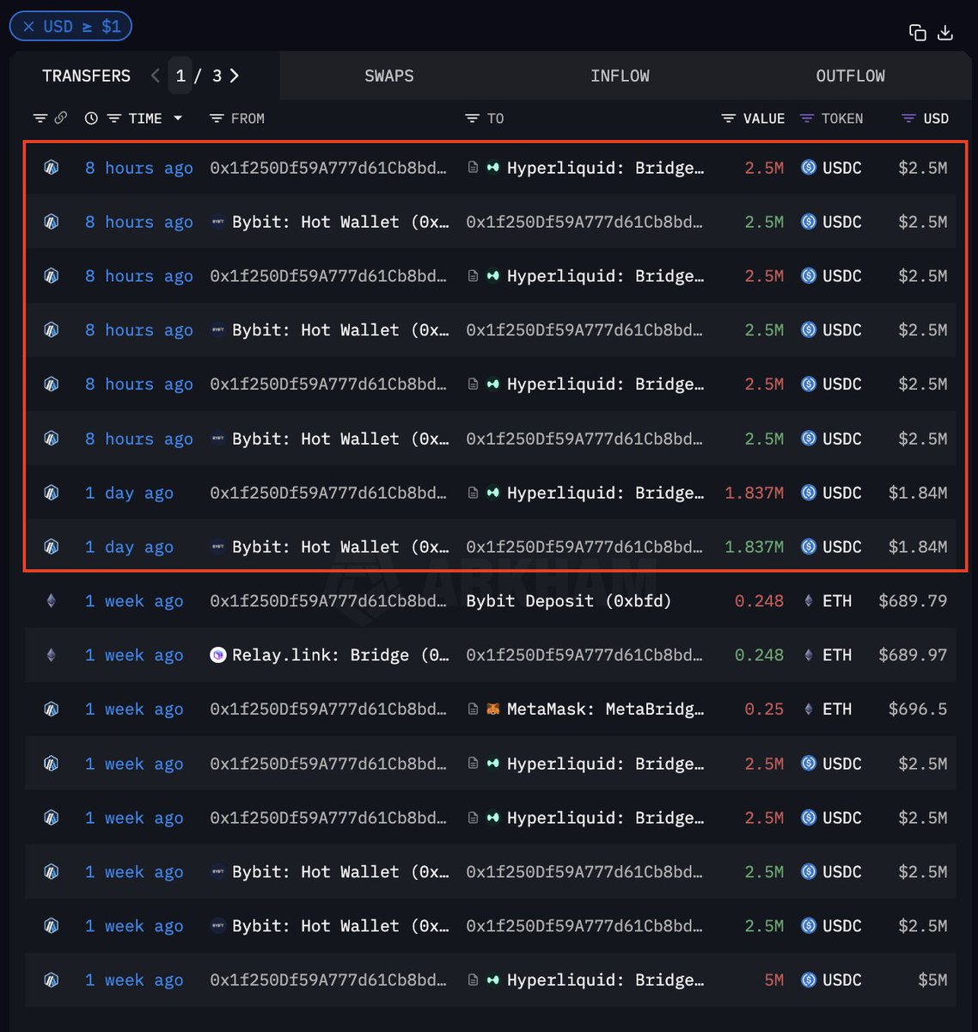Click Arbitrum chain icon on 1 day ago Bybit row
978x1032 pixels.
[x=52, y=547]
